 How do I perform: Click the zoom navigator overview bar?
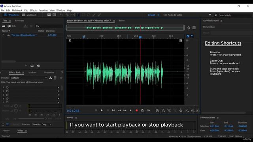click(125, 28)
